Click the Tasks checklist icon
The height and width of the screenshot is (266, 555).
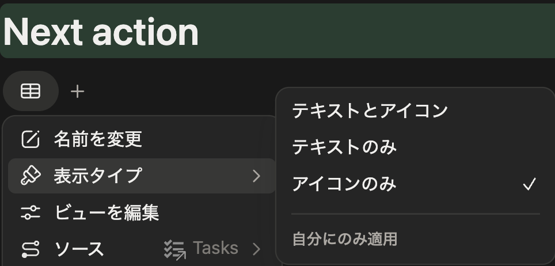[x=175, y=249]
